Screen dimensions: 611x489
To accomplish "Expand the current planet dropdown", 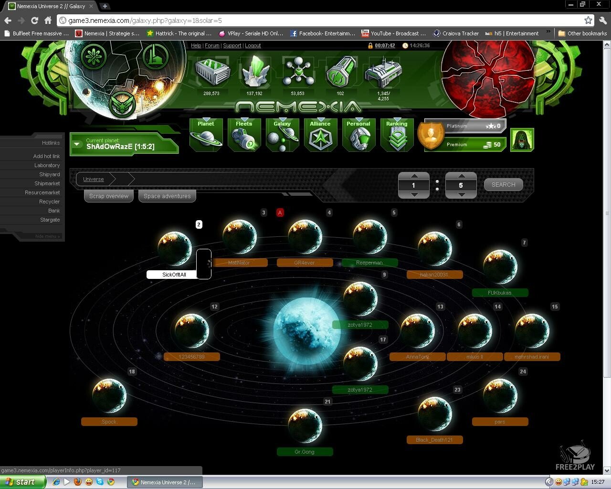I will (x=77, y=144).
